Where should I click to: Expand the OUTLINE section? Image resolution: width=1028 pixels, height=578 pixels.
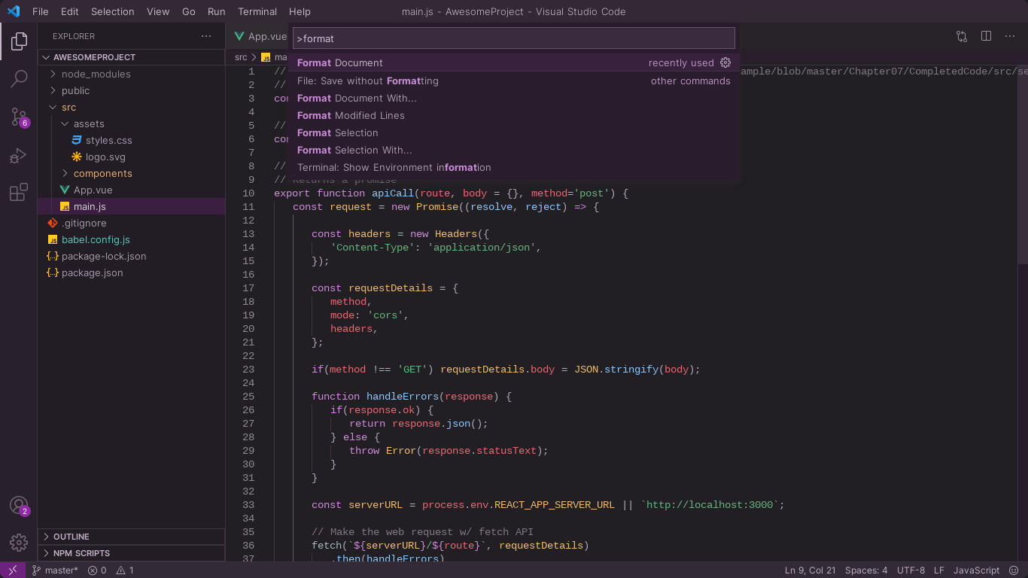pos(131,537)
